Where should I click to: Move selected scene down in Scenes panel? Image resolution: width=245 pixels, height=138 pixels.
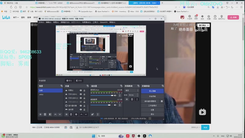(60, 114)
